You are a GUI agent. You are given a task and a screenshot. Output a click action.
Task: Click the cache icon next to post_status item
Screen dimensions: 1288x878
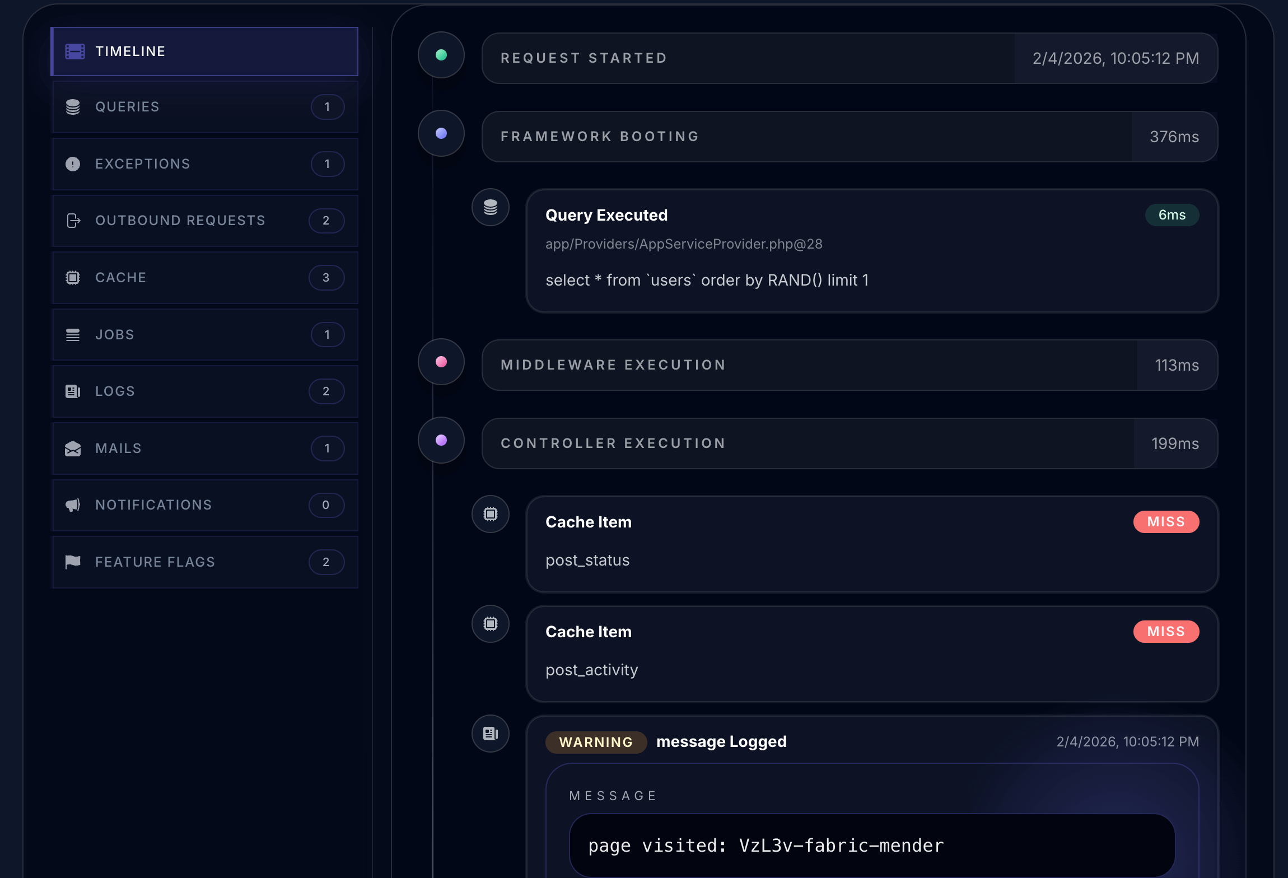coord(491,513)
